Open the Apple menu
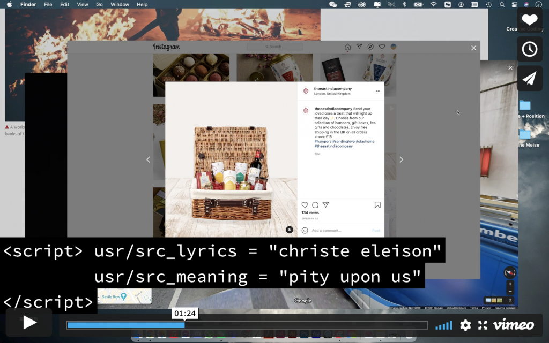549x343 pixels. (x=10, y=4)
